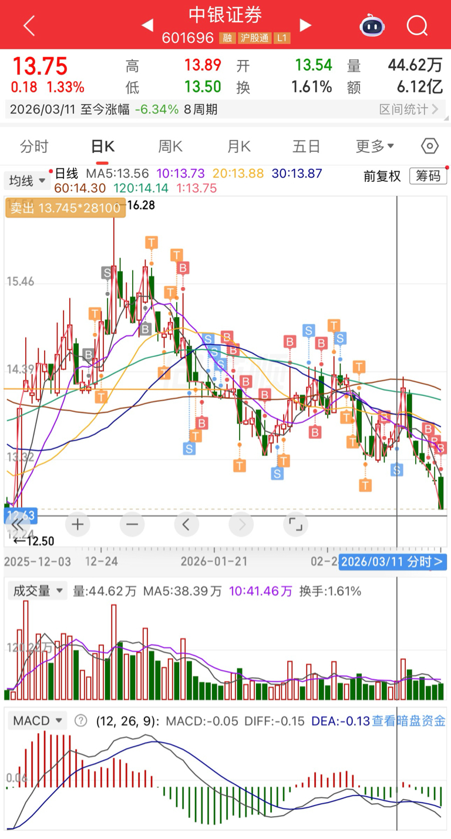Open 区间统计 interval statistics
Screen dimensions: 451x839
[x=408, y=109]
